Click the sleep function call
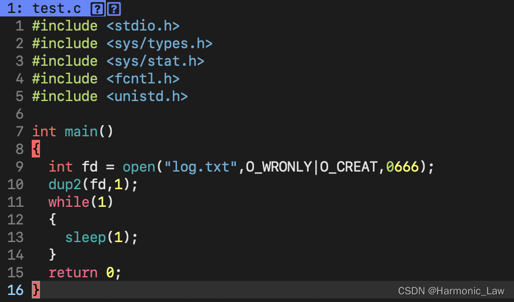 tap(85, 237)
